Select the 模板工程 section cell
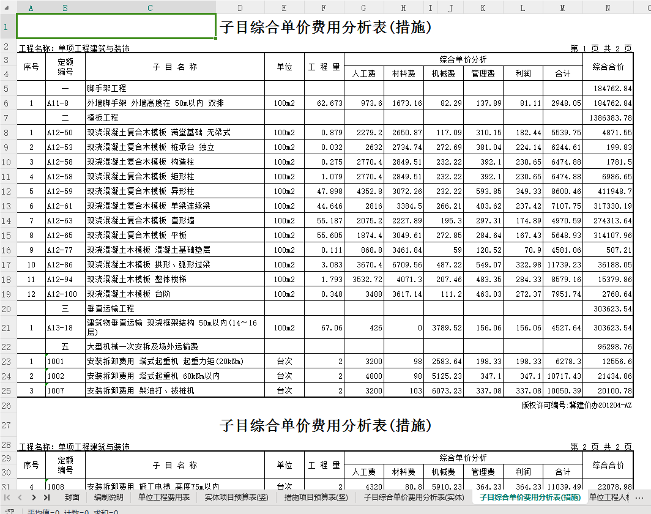This screenshot has height=514, width=651. pos(175,118)
